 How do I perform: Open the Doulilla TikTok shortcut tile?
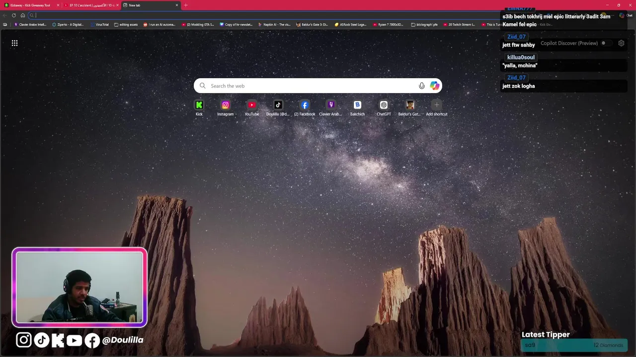click(x=278, y=108)
